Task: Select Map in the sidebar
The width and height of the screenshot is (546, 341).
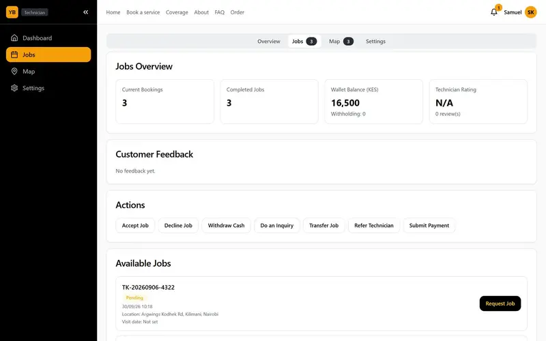Action: 48,72
